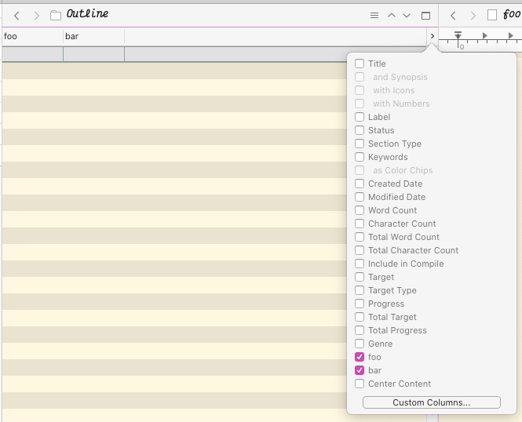Click the back arrow in Outline header
The width and height of the screenshot is (522, 422).
coord(16,15)
